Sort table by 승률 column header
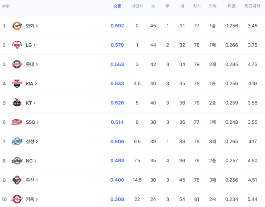The height and width of the screenshot is (207, 265). [117, 6]
